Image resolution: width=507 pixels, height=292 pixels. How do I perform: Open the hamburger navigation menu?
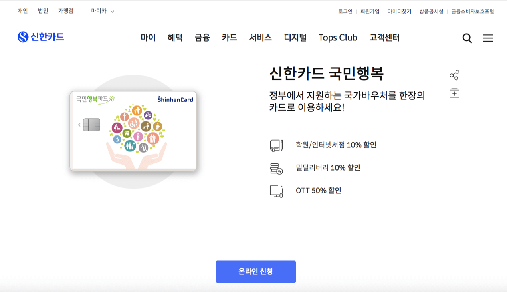point(488,38)
